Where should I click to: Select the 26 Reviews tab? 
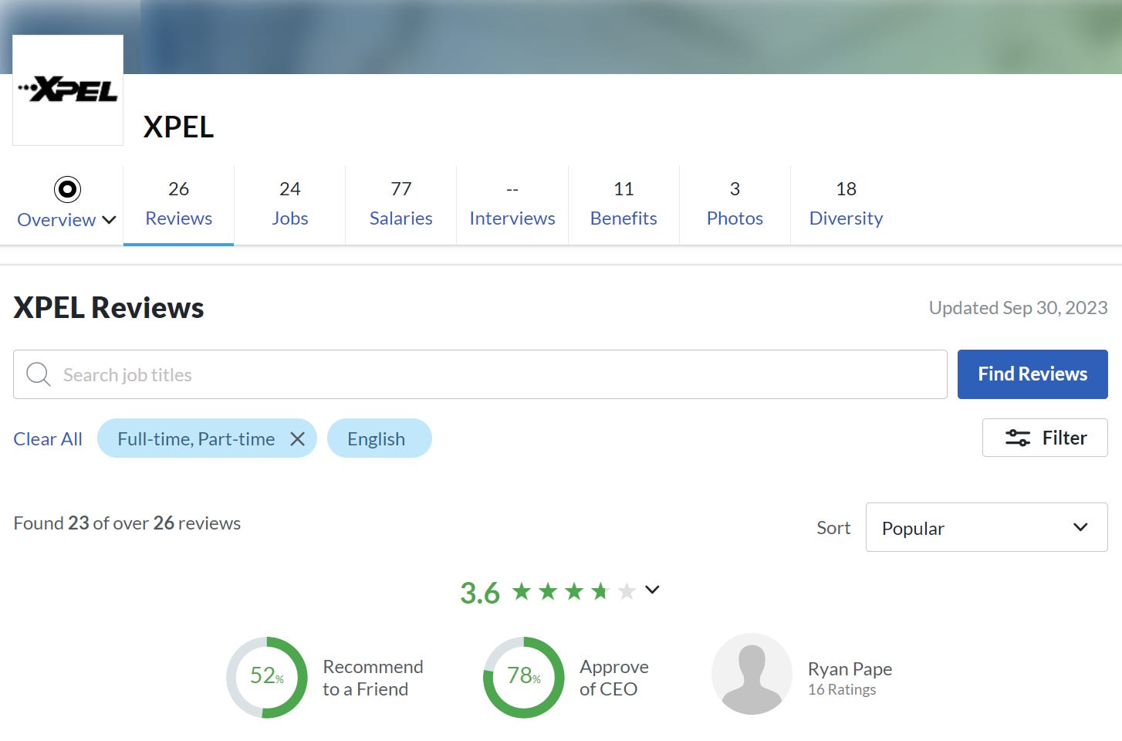pyautogui.click(x=178, y=205)
